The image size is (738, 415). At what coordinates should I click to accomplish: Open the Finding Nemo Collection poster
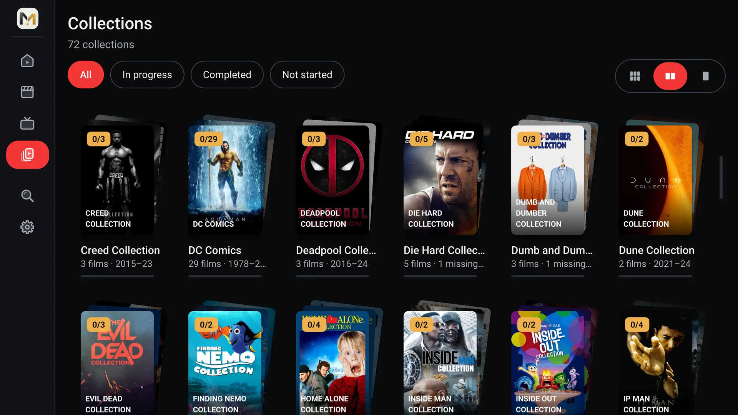point(225,363)
